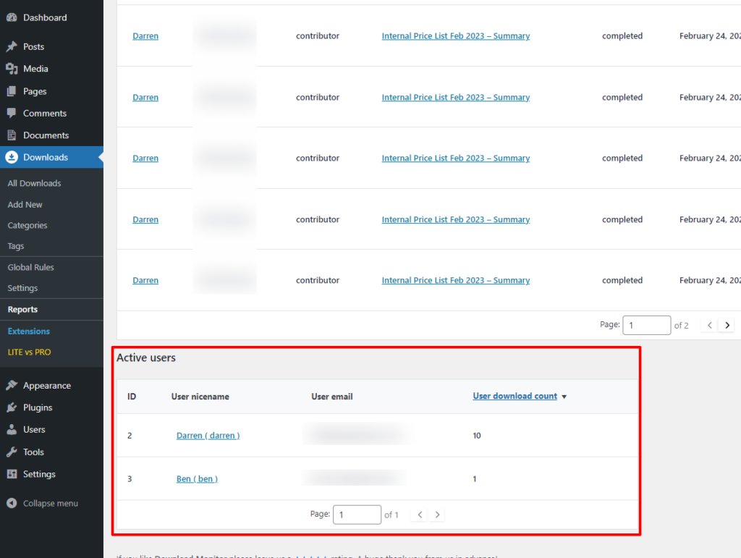
Task: Open All Downloads submenu item
Action: (34, 183)
